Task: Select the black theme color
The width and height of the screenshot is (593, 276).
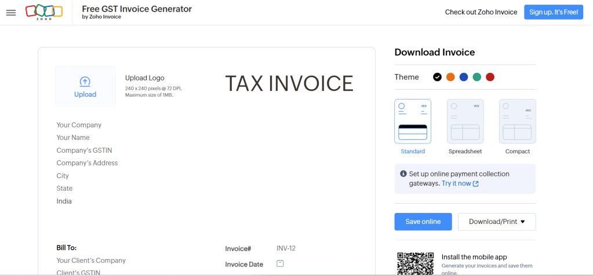Action: coord(437,77)
